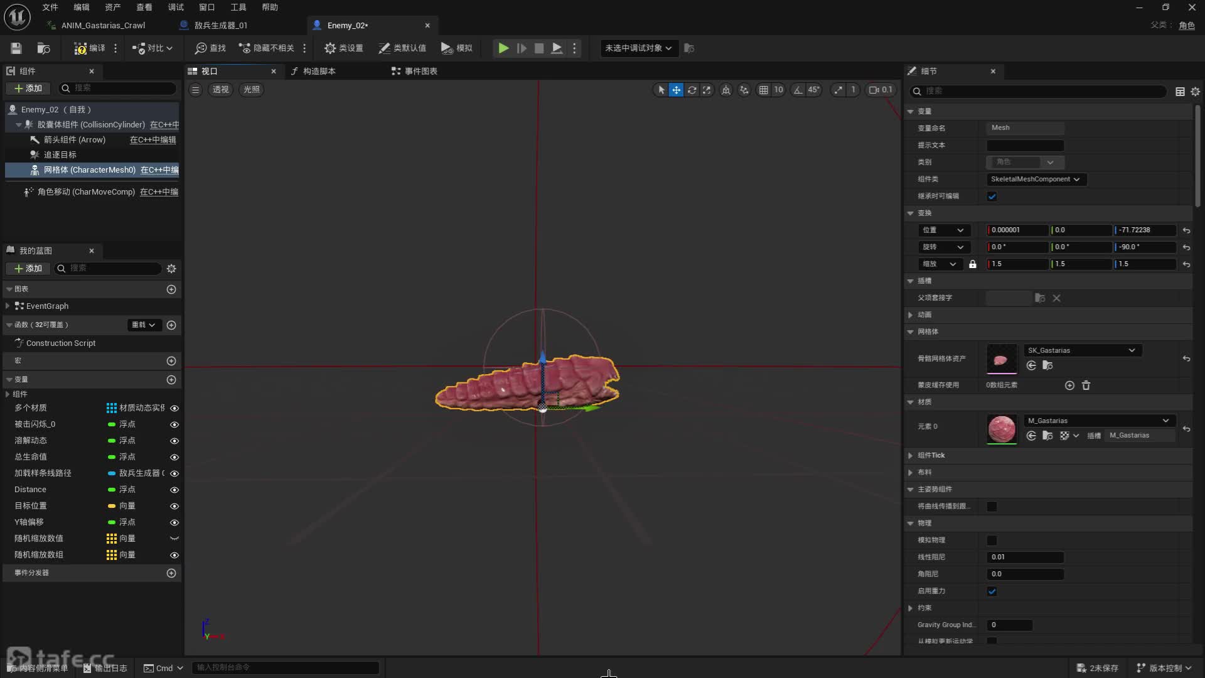
Task: Add a new variable with plus icon
Action: click(171, 380)
